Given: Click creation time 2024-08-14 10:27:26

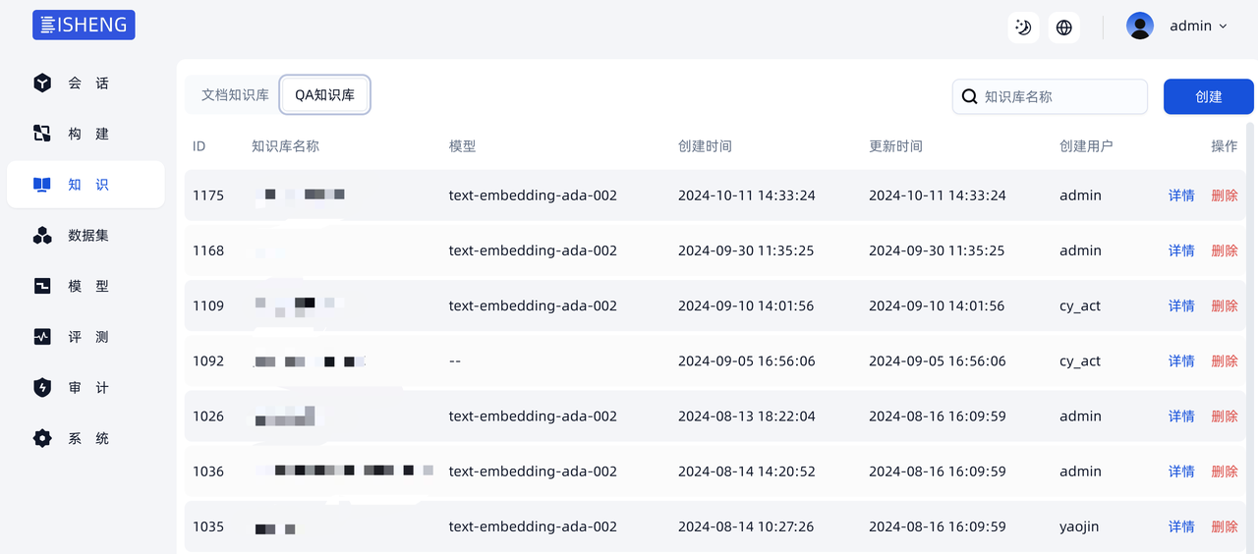Looking at the screenshot, I should tap(746, 526).
